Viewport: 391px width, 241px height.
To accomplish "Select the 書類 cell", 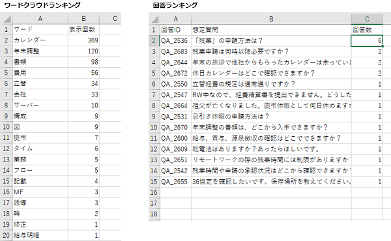I will 40,62.
